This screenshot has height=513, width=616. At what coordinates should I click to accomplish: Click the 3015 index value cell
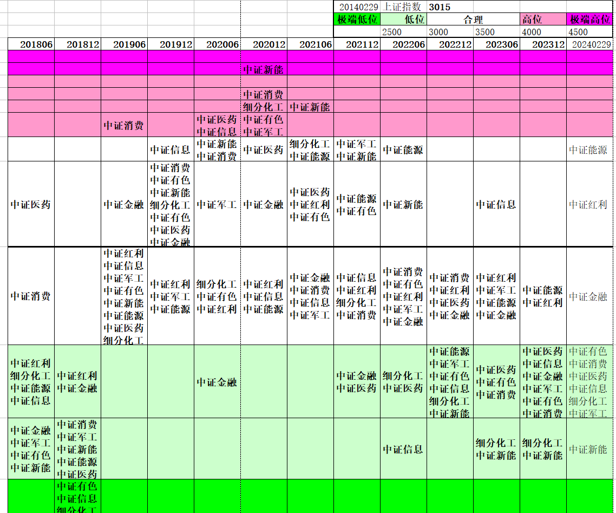pos(450,7)
